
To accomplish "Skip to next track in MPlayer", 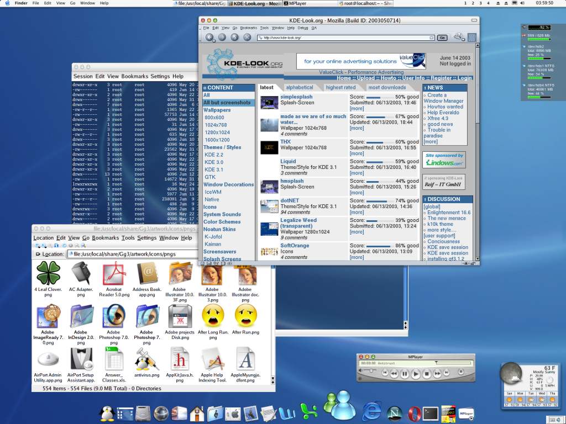I will click(447, 373).
